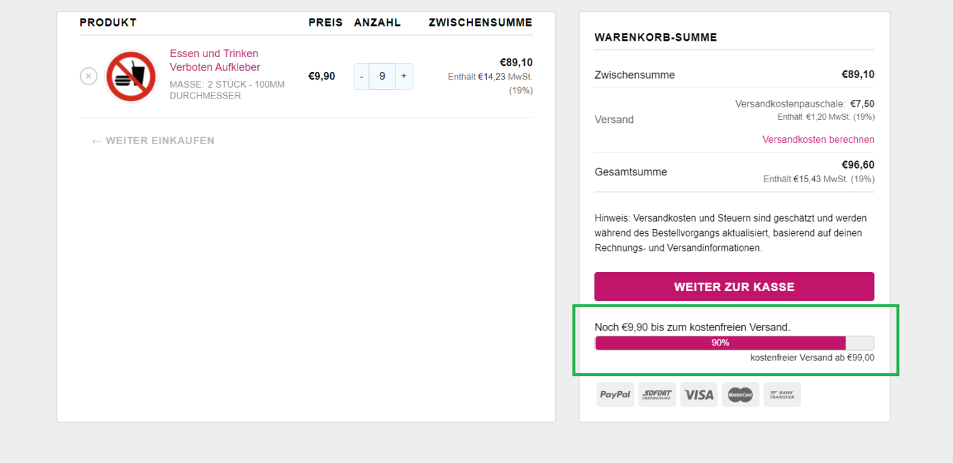Click the 90% free shipping progress bar
This screenshot has width=953, height=463.
point(734,343)
